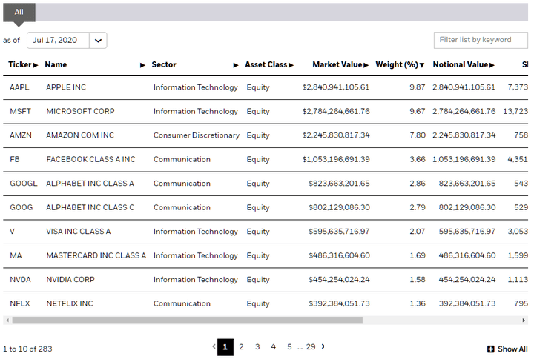Viewport: 534px width, 359px height.
Task: Open page 2 of the holdings
Action: [x=241, y=346]
